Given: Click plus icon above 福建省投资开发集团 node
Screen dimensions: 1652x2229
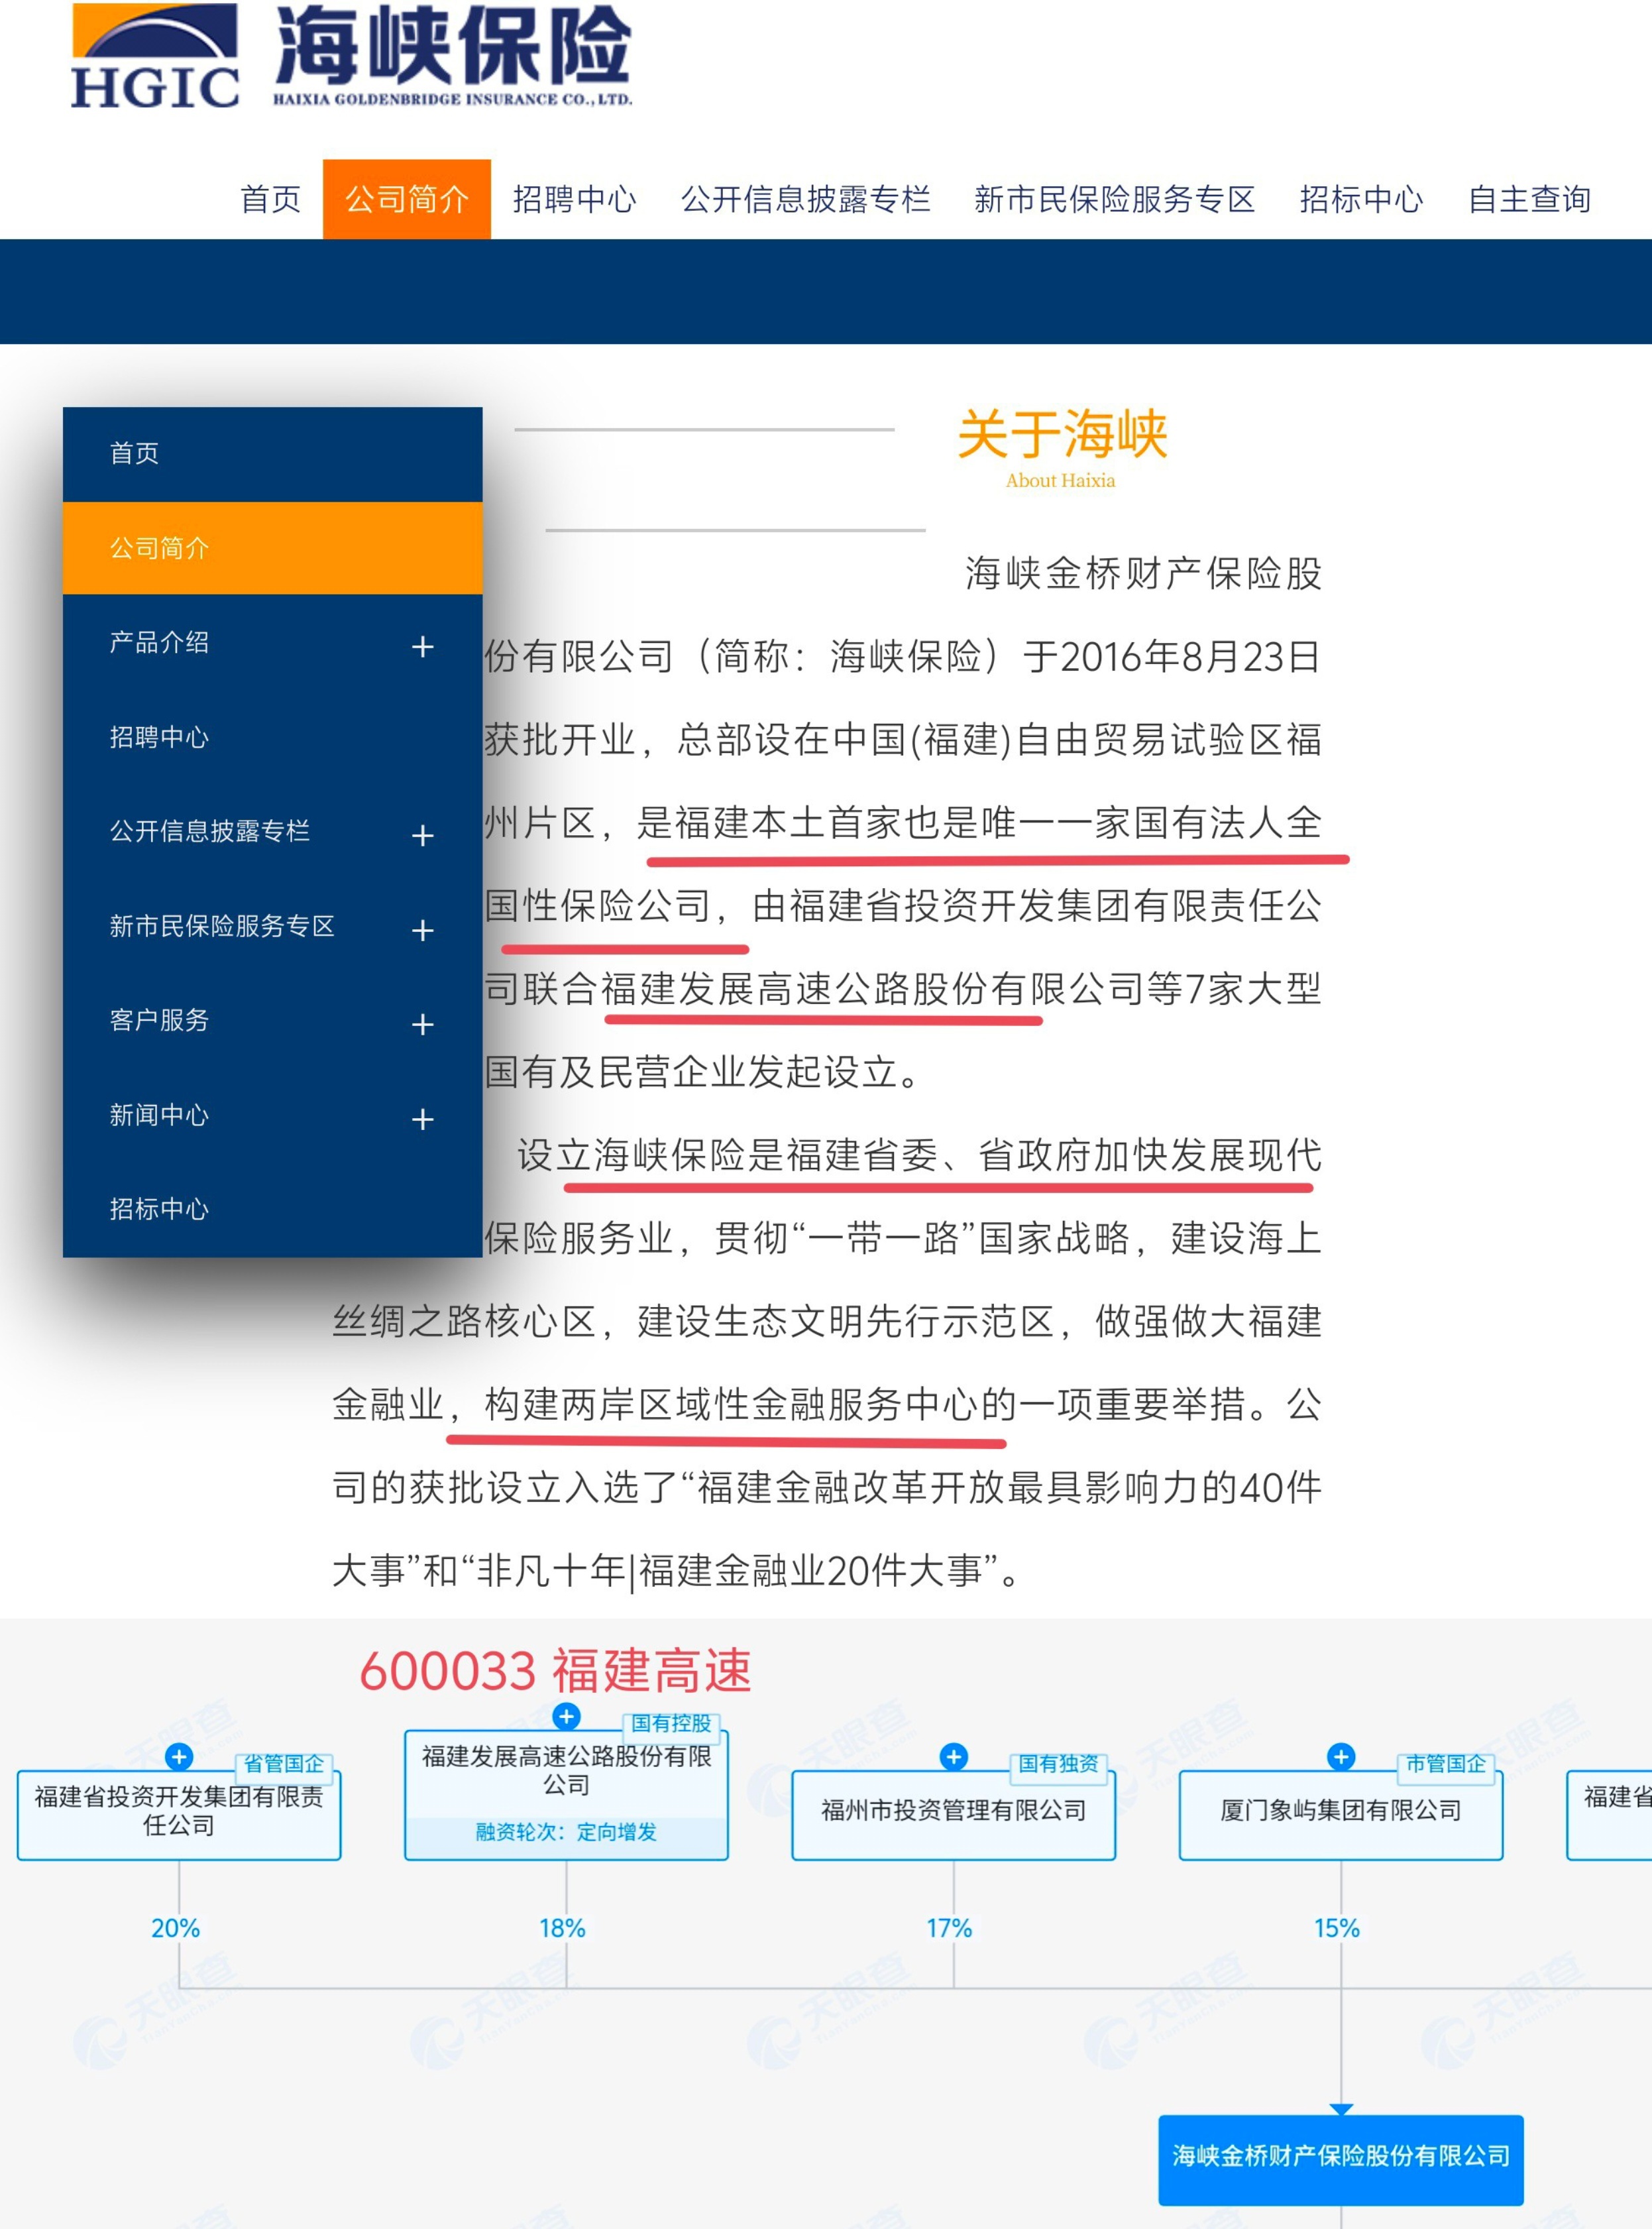Looking at the screenshot, I should tap(179, 1757).
